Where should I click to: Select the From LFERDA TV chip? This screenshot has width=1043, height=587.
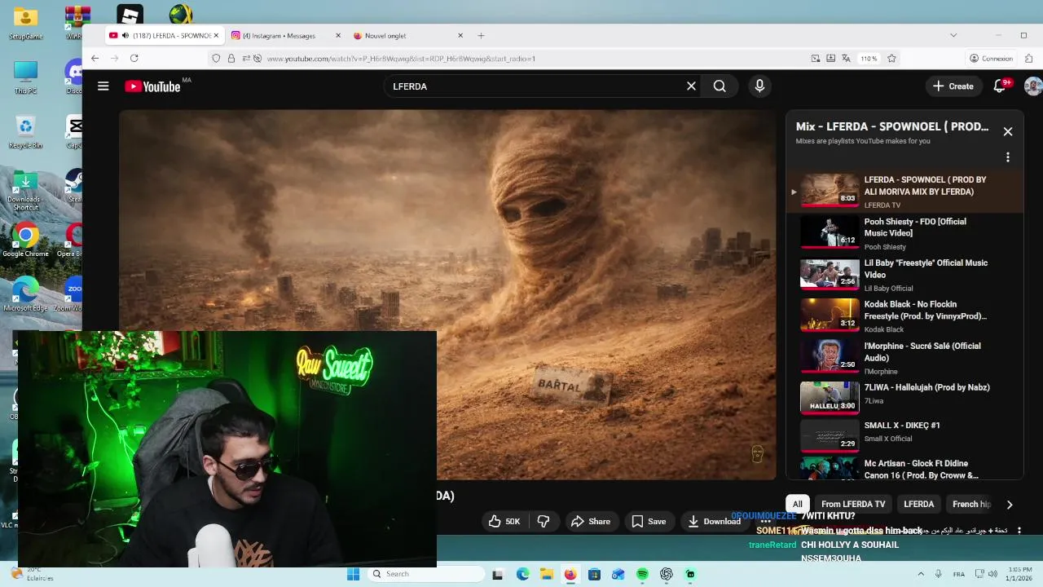click(x=852, y=504)
